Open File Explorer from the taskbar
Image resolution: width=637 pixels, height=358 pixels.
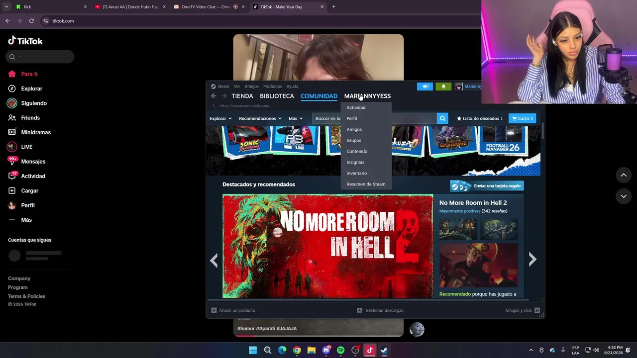pos(312,350)
